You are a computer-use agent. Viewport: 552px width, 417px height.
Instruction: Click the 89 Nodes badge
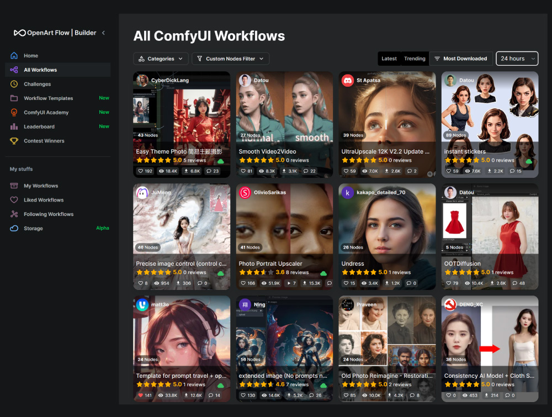[x=456, y=135]
